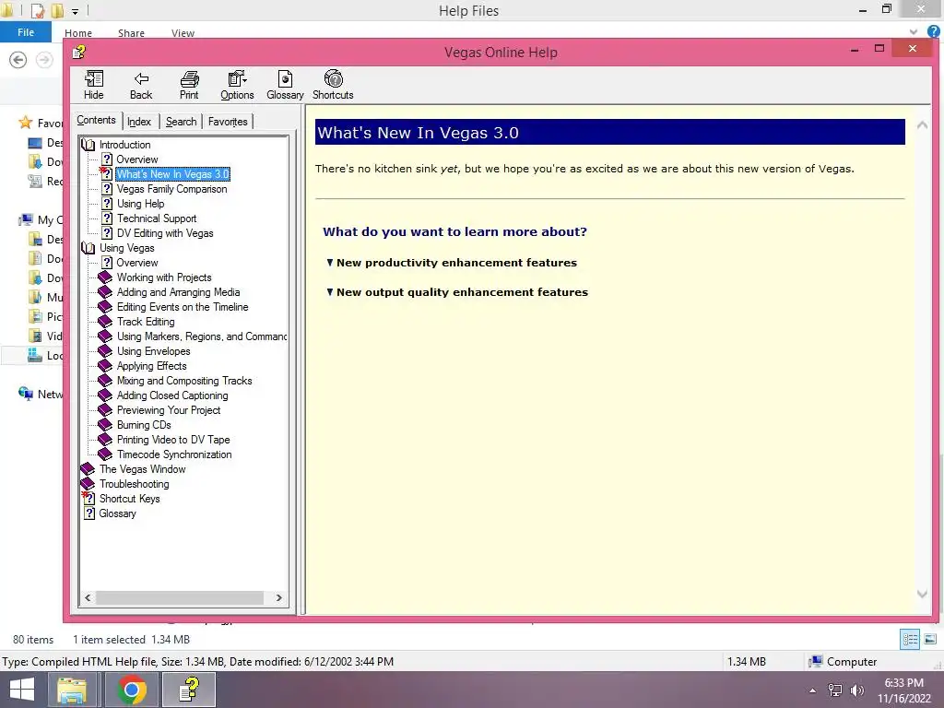The width and height of the screenshot is (944, 708).
Task: Click the HTML Help taskbar icon
Action: pos(189,690)
